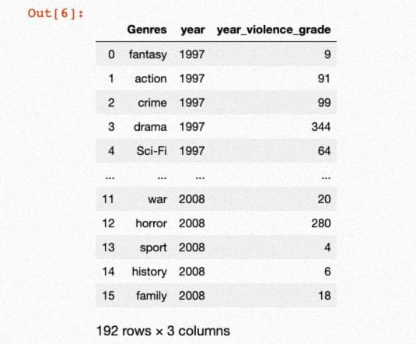Viewport: 416px width, 344px height.
Task: Click the year column header
Action: coord(193,30)
